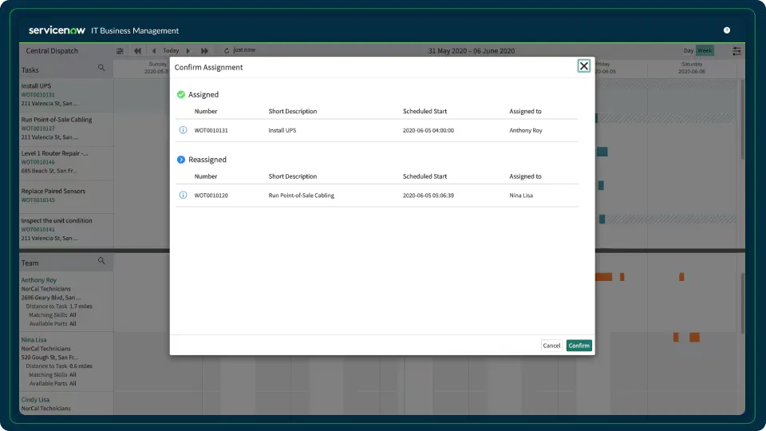This screenshot has height=431, width=766.
Task: Select 'Nina Lisa' in Assigned to column
Action: pyautogui.click(x=521, y=196)
